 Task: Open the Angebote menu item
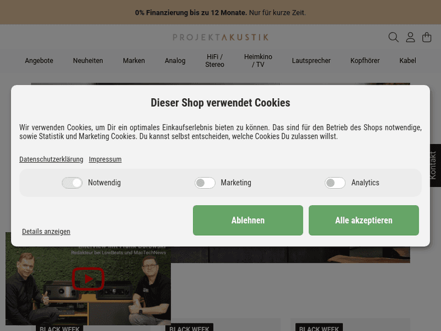coord(39,61)
